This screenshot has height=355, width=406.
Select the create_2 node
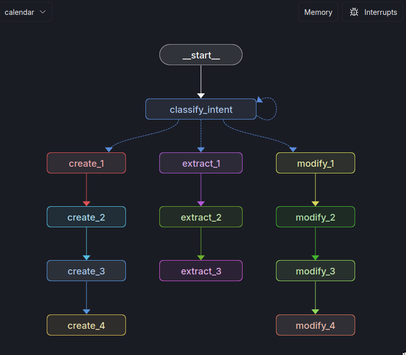coord(86,217)
